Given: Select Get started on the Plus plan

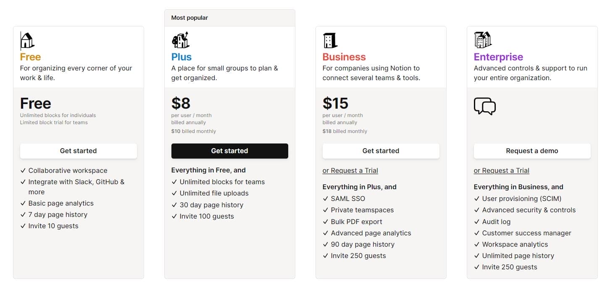Looking at the screenshot, I should [229, 151].
